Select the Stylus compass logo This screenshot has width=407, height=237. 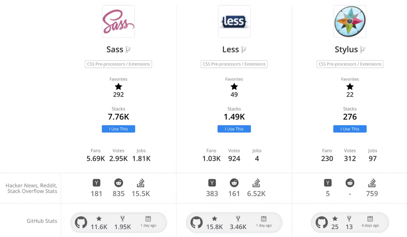click(350, 21)
